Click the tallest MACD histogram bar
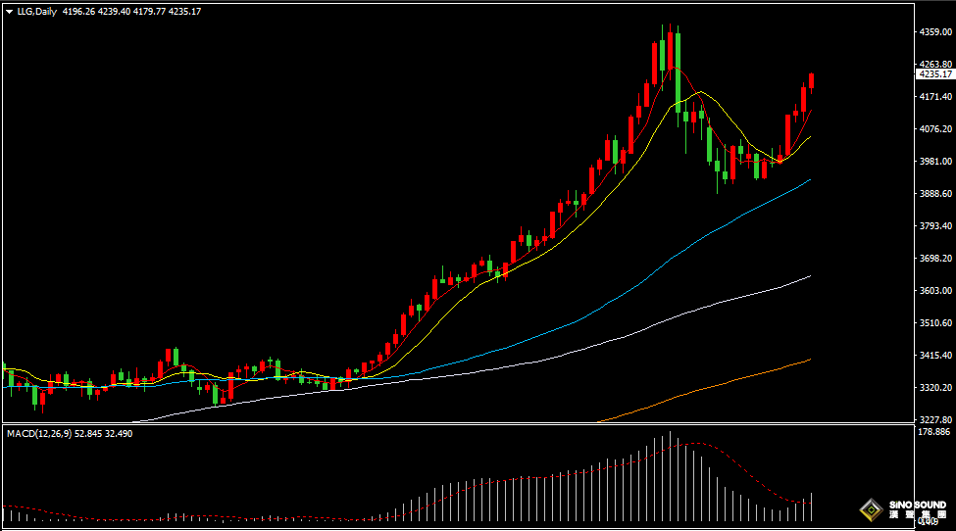The height and width of the screenshot is (531, 956). point(670,475)
